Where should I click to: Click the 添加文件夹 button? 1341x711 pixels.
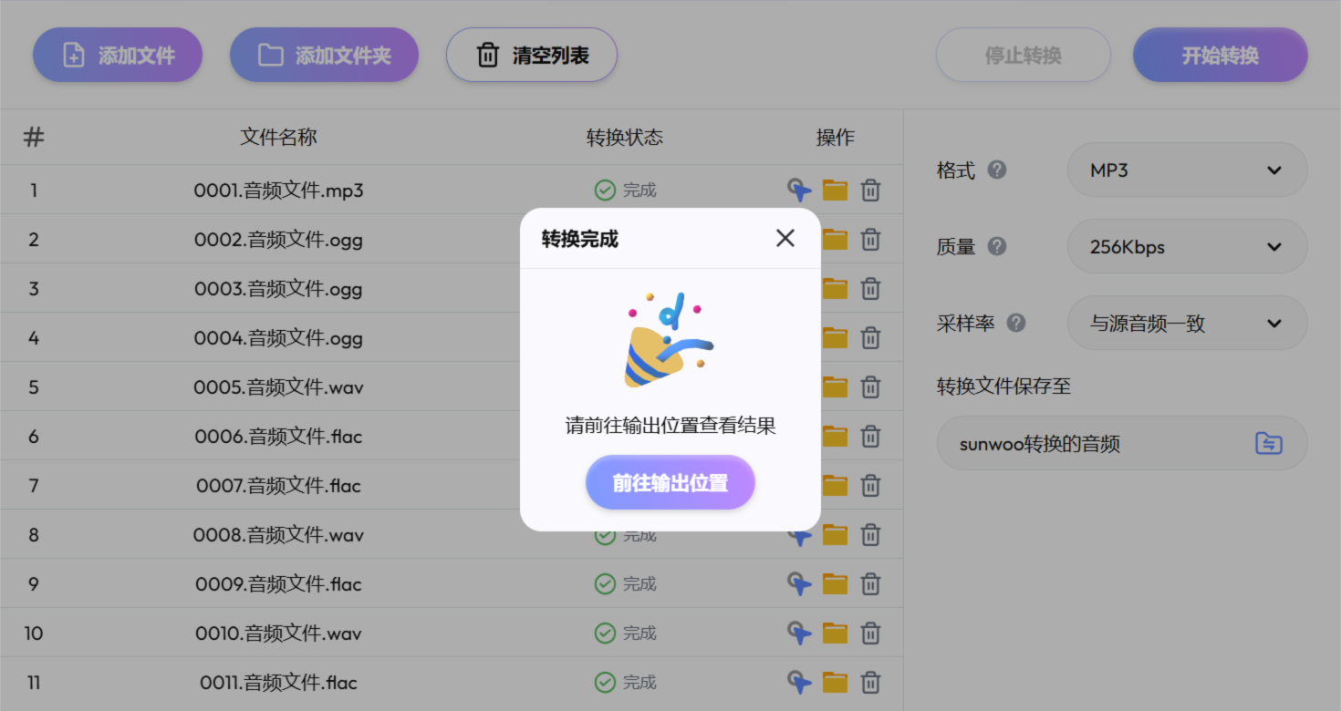[x=324, y=55]
